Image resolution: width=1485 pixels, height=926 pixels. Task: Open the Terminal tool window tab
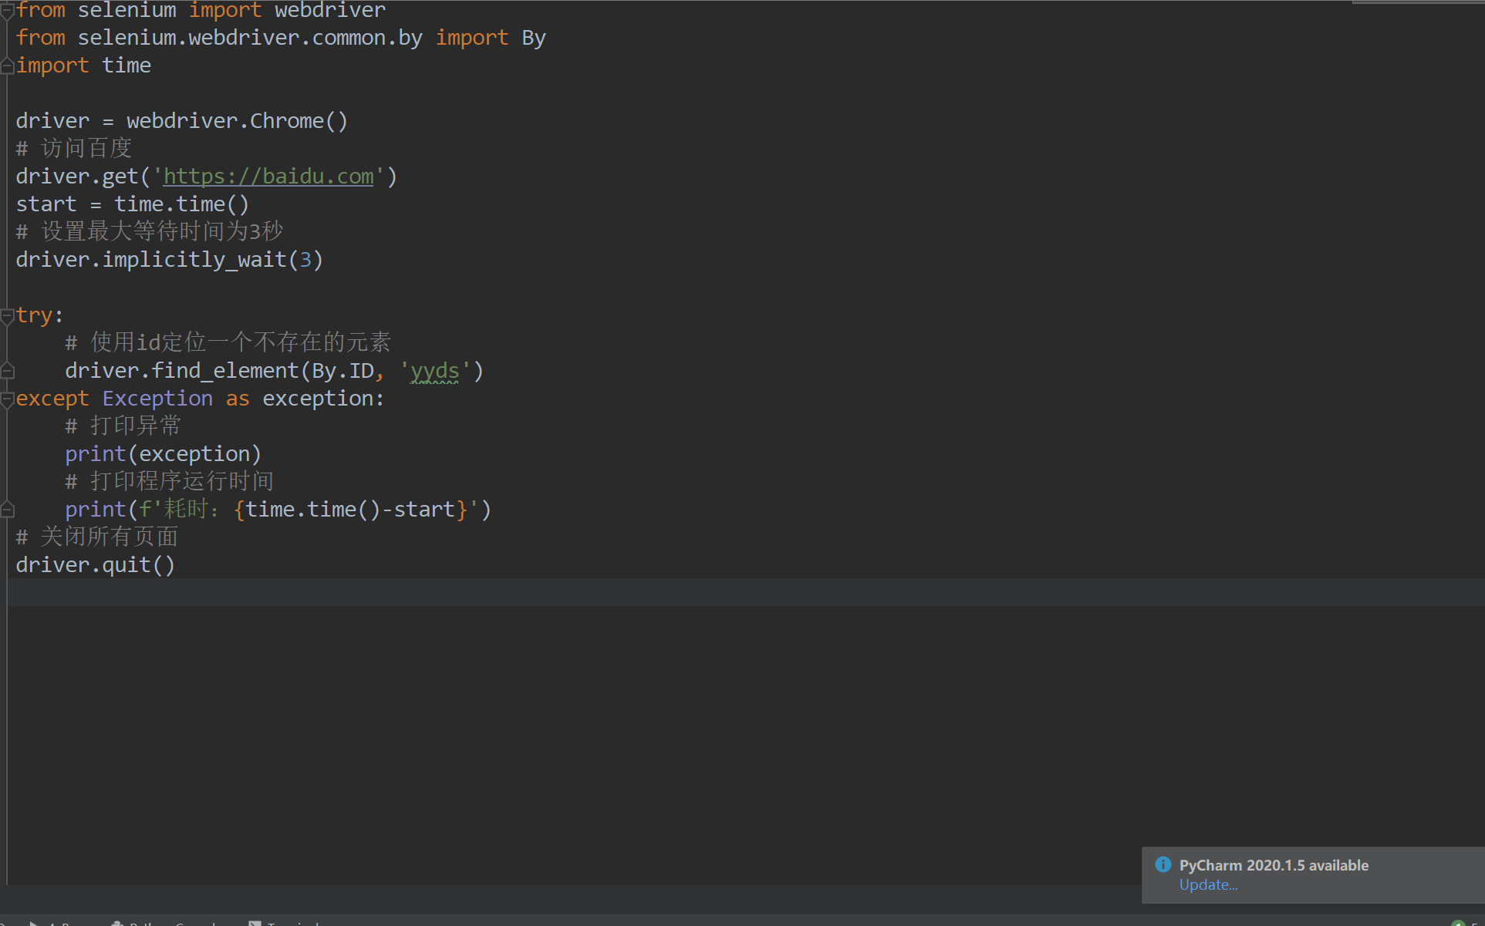293,923
